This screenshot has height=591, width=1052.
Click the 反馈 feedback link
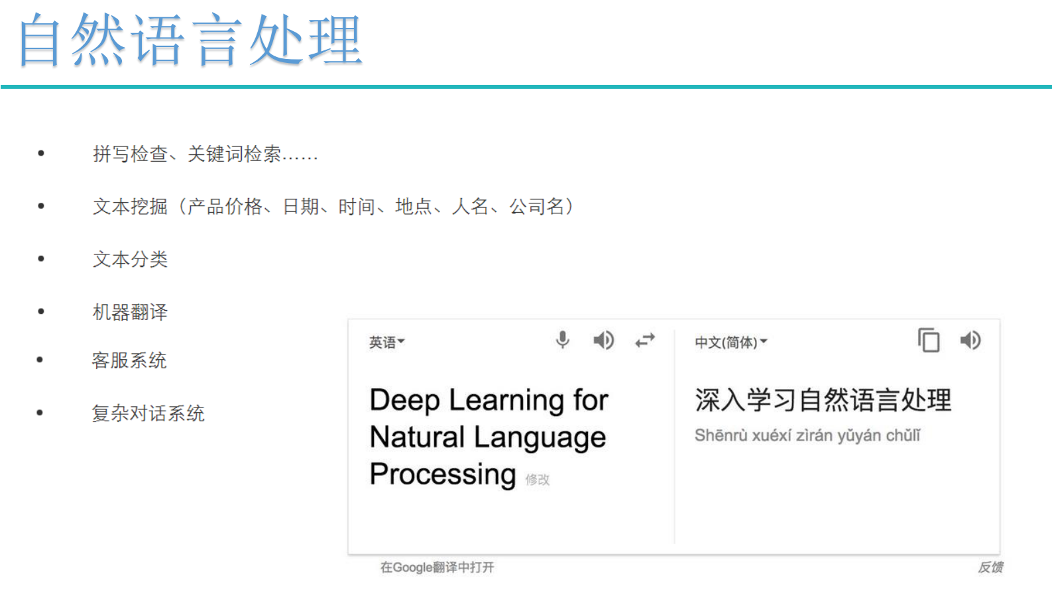(990, 567)
